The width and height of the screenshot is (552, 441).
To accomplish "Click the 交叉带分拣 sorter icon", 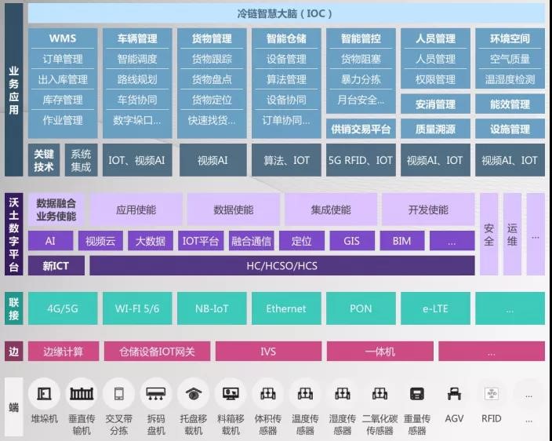I will point(119,394).
